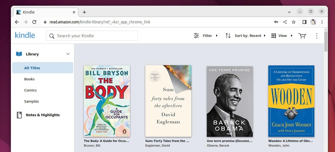Select All Titles in sidebar
335x152 pixels.
coord(43,68)
